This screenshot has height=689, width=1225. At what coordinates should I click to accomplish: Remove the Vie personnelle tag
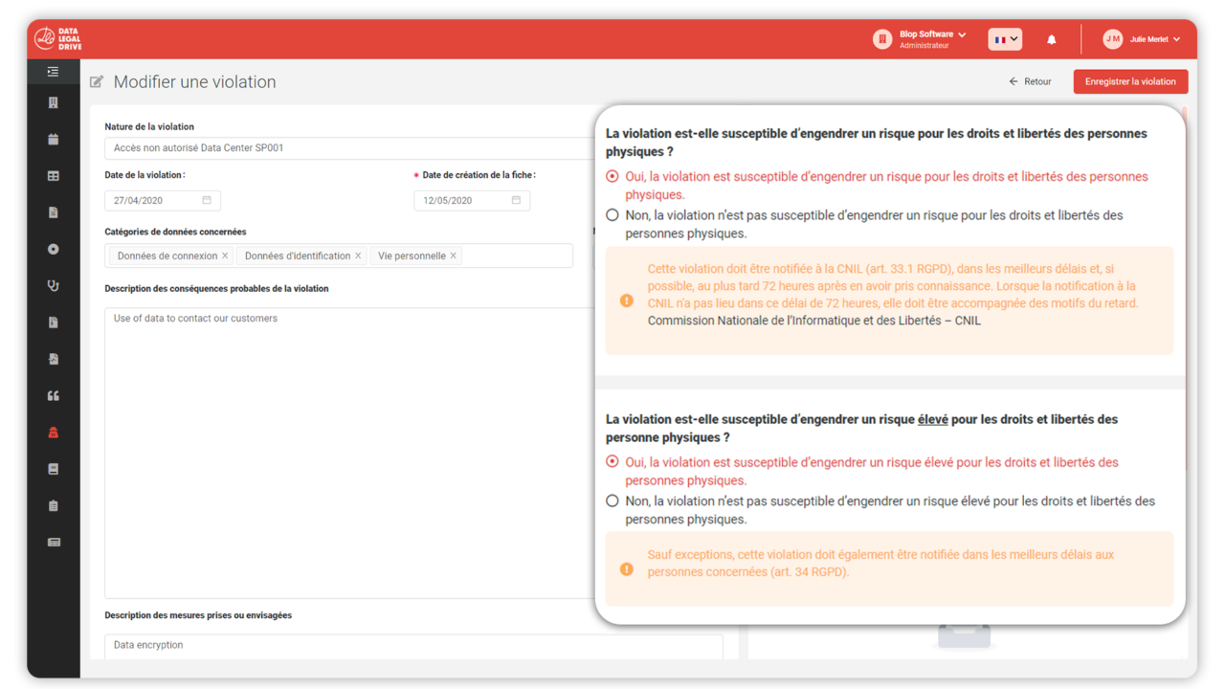click(x=454, y=256)
